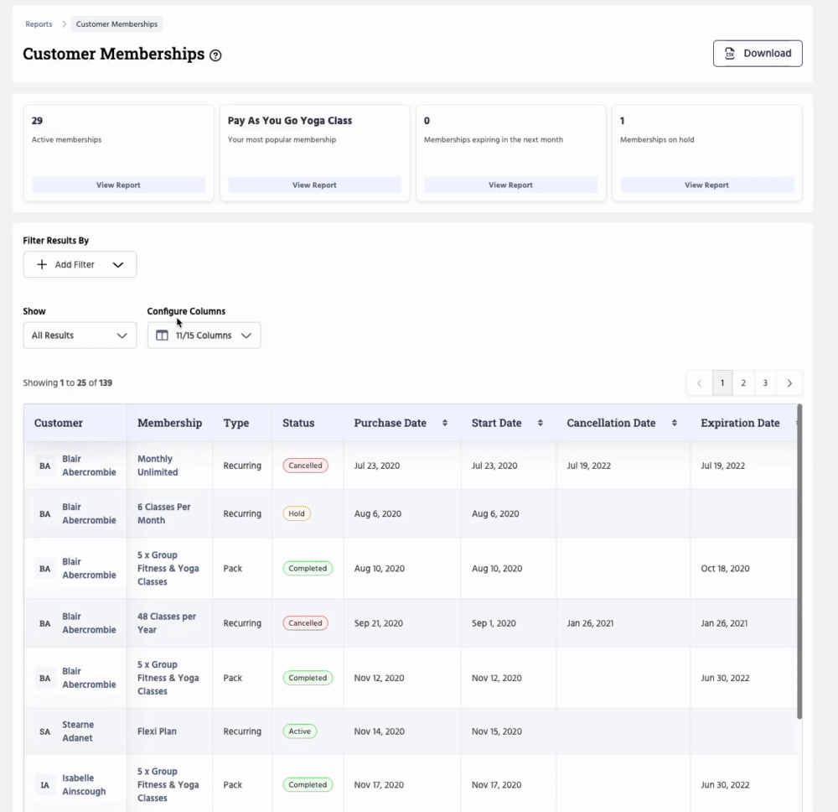Image resolution: width=838 pixels, height=812 pixels.
Task: Open the 11/15 Columns dropdown
Action: tap(204, 336)
